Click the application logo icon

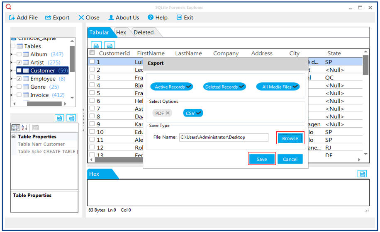tap(8, 7)
